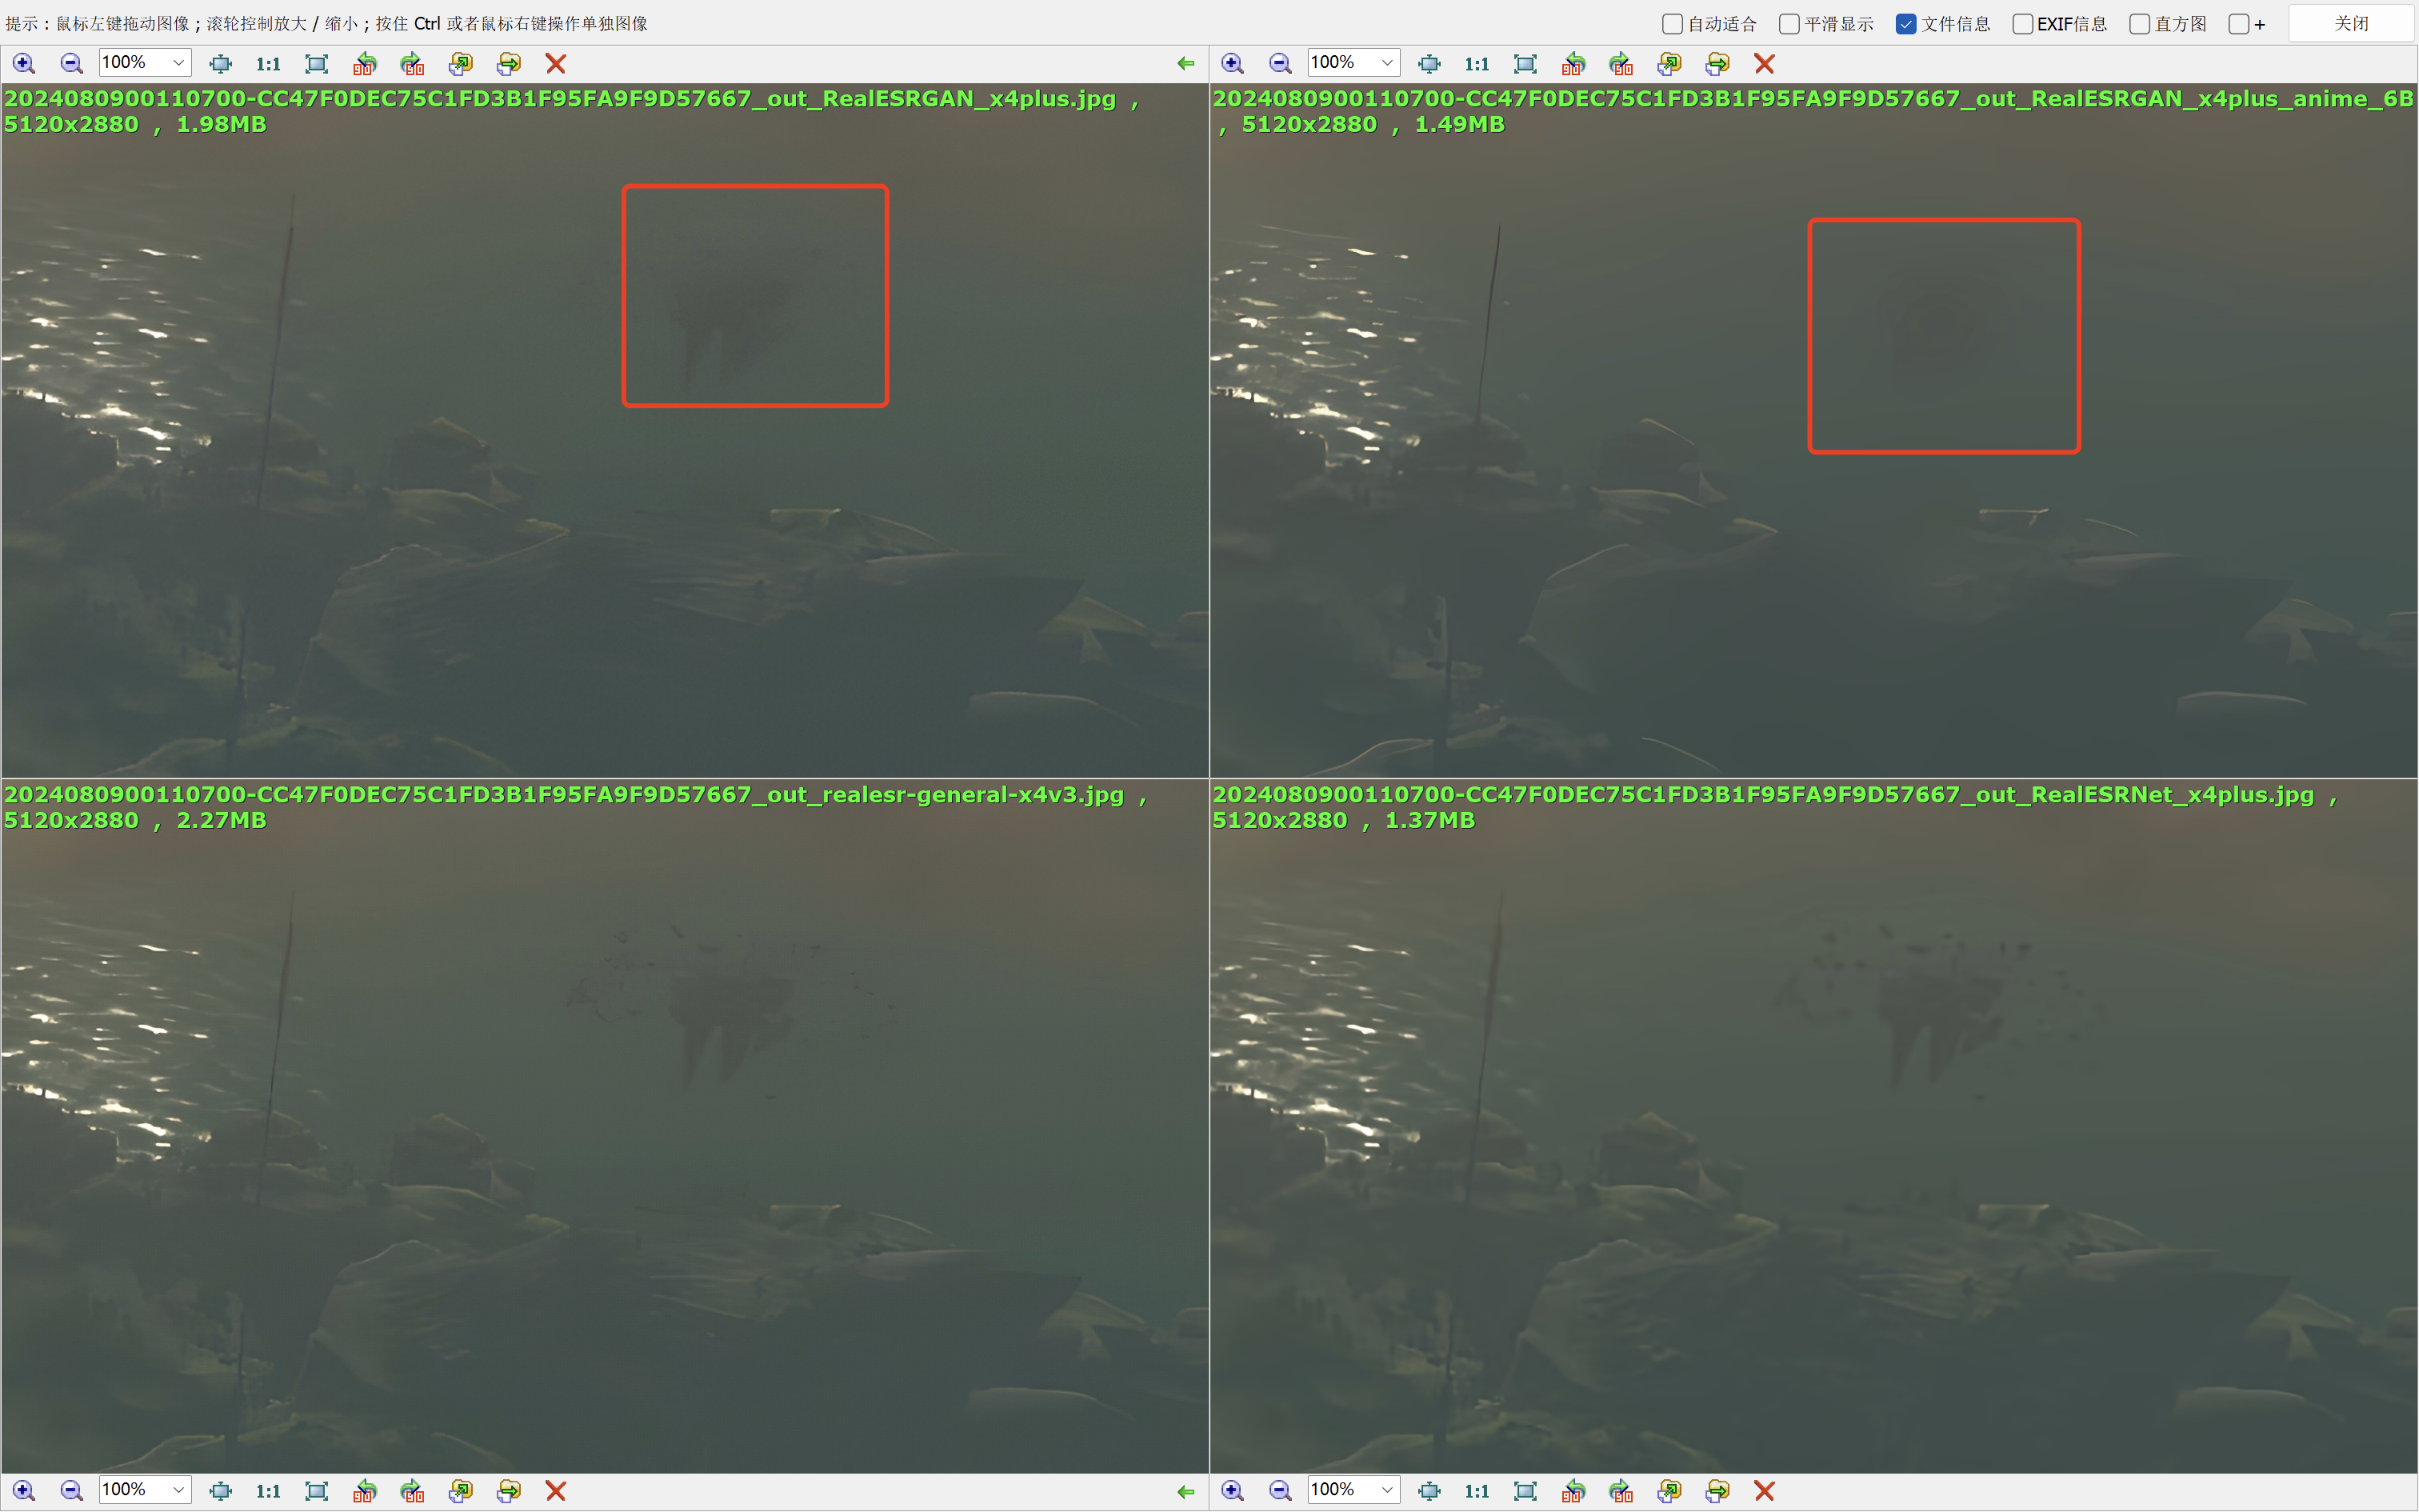Click the 关闭 close button
Image resolution: width=2419 pixels, height=1512 pixels.
pyautogui.click(x=2351, y=23)
